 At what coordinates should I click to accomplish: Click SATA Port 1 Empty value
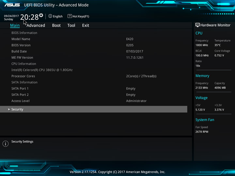click(131, 89)
